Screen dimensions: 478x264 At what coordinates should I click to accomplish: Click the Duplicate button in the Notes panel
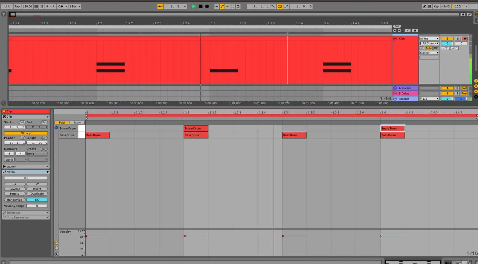pyautogui.click(x=37, y=193)
